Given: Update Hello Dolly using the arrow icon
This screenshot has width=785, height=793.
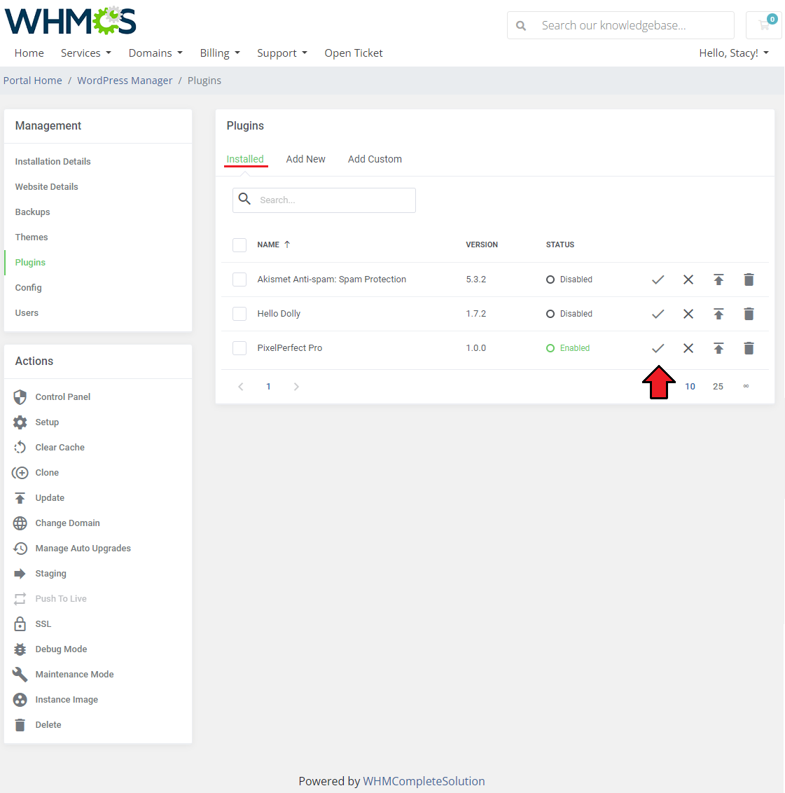Looking at the screenshot, I should tap(718, 314).
